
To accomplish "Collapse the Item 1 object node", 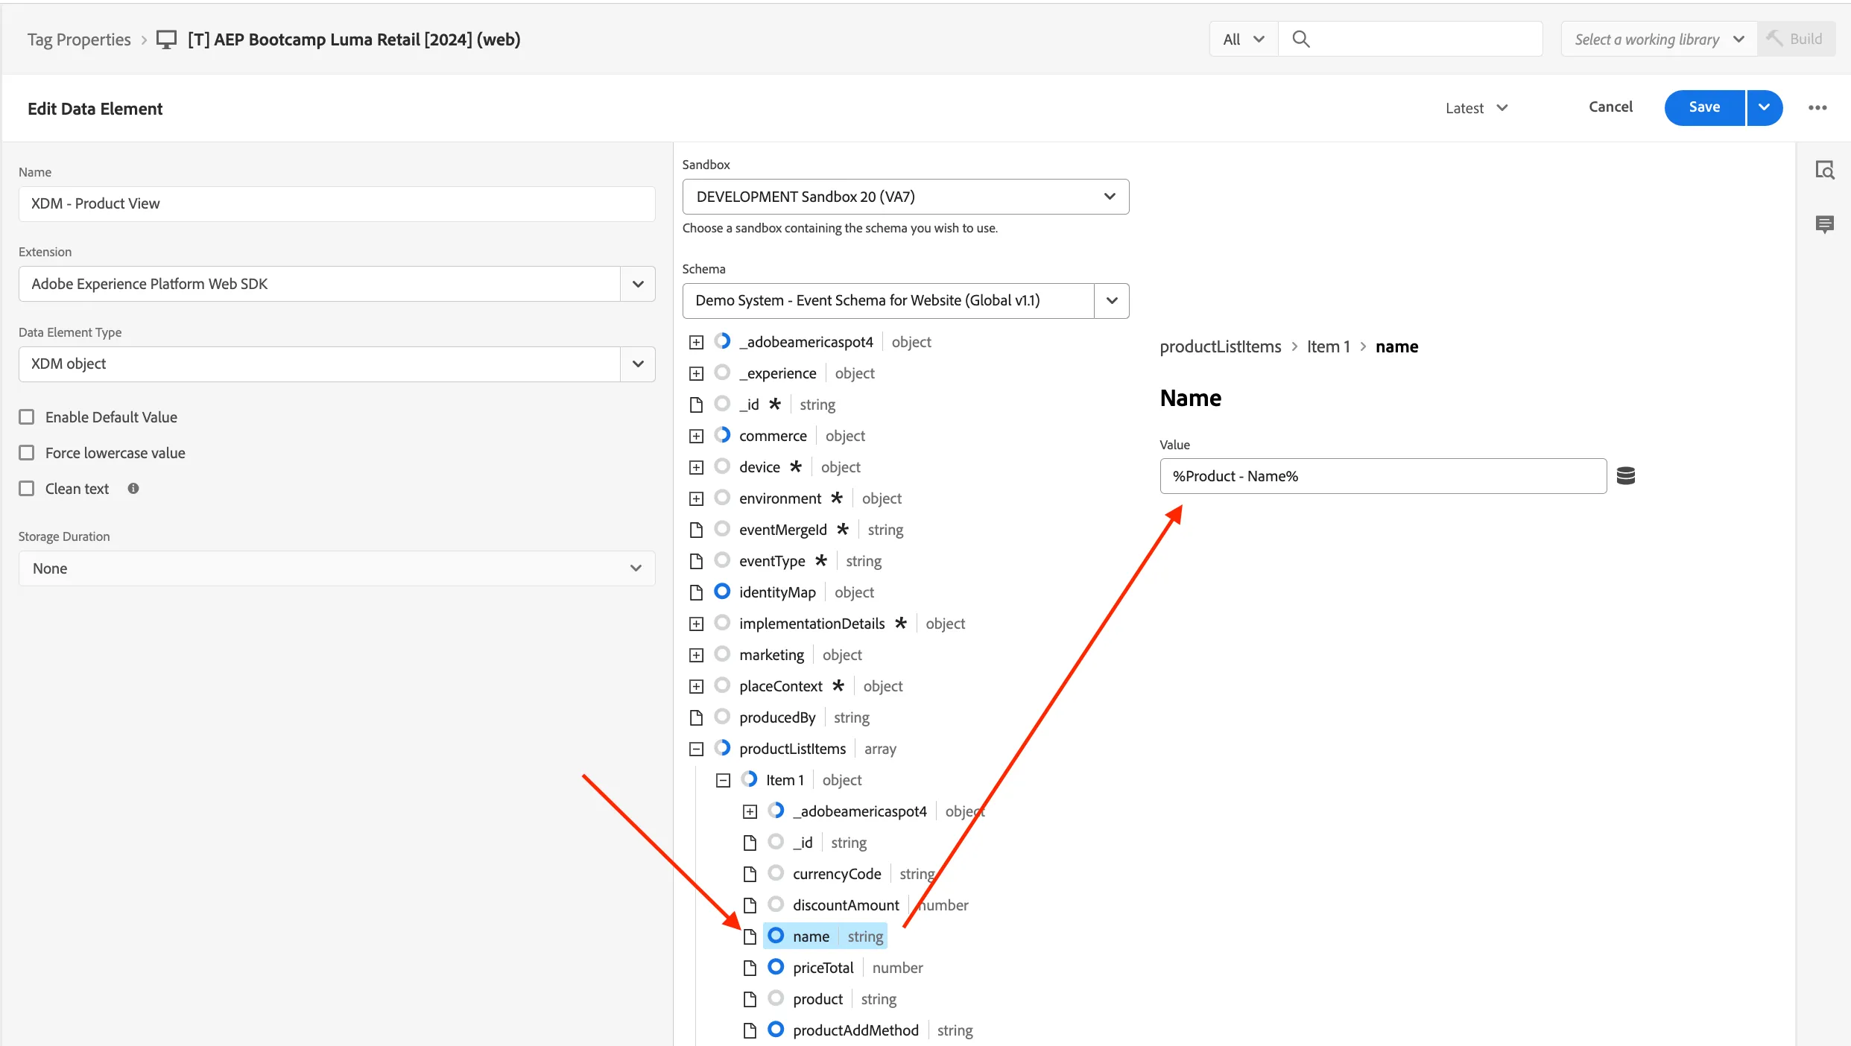I will pos(723,780).
